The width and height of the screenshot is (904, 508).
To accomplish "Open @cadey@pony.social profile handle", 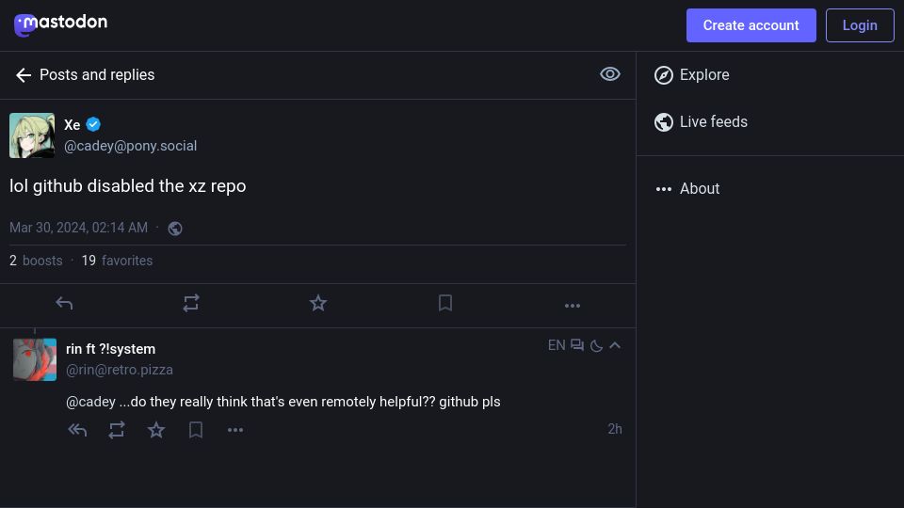I will coord(130,147).
